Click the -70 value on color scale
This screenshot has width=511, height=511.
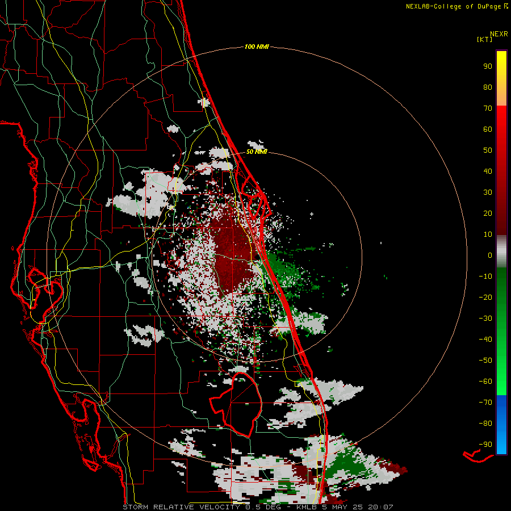pyautogui.click(x=485, y=402)
